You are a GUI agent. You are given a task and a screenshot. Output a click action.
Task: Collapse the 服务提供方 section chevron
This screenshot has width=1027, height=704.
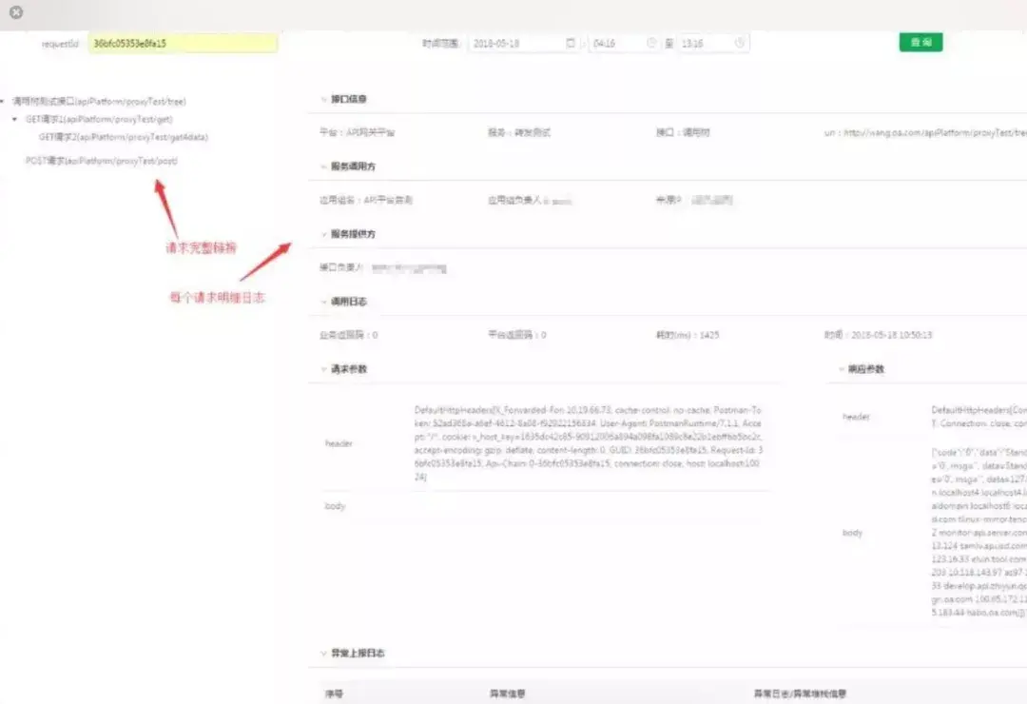coord(323,235)
